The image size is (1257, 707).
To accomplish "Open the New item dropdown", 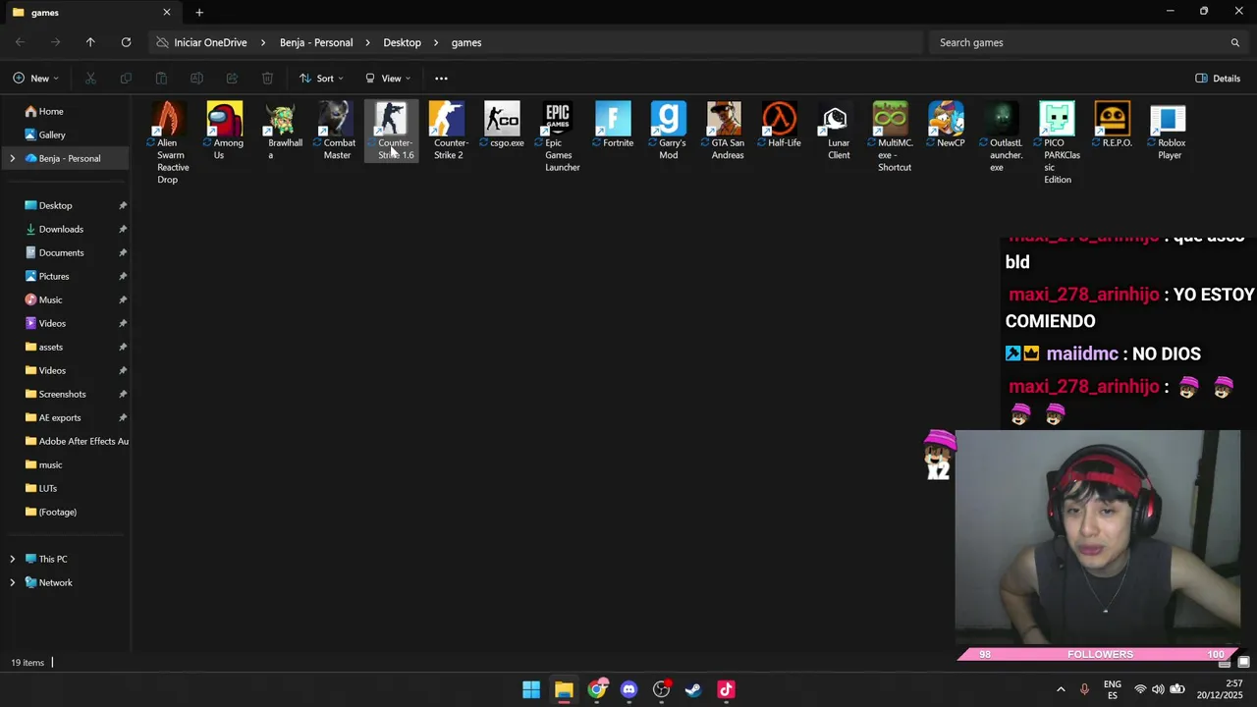I will tap(35, 79).
